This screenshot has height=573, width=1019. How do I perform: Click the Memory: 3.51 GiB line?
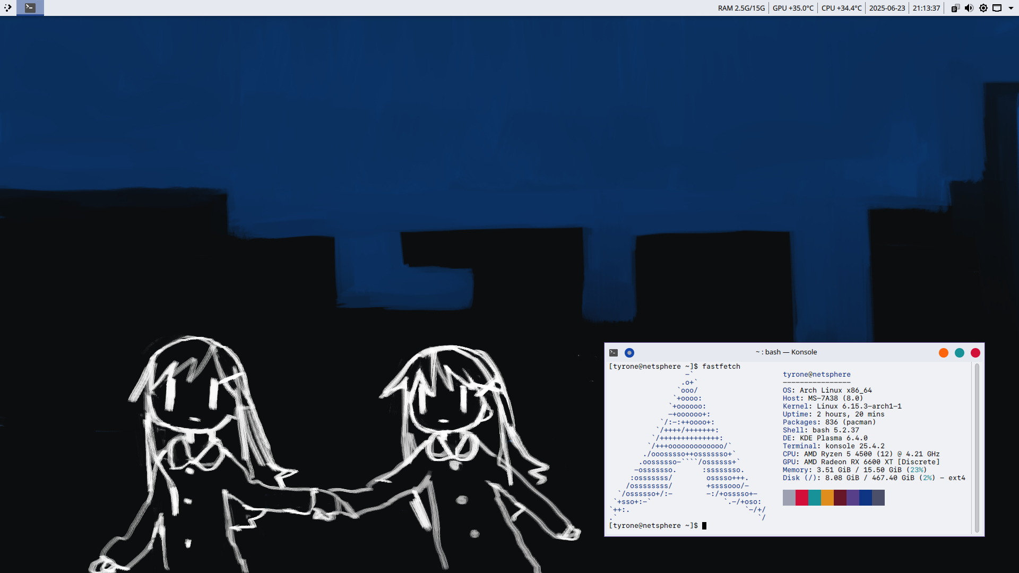855,470
